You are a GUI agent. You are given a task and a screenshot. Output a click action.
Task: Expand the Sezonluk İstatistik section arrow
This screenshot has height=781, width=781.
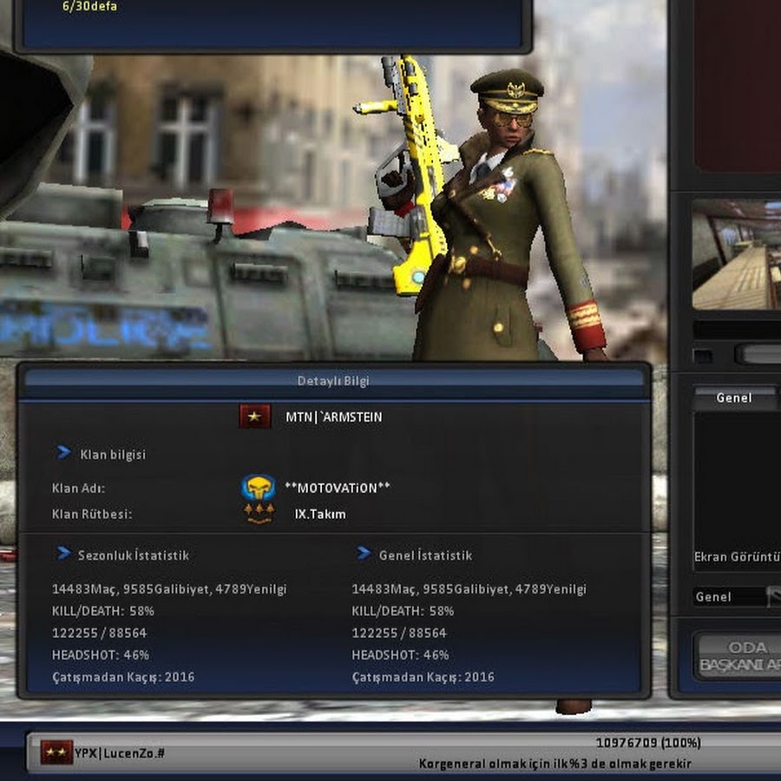point(63,554)
